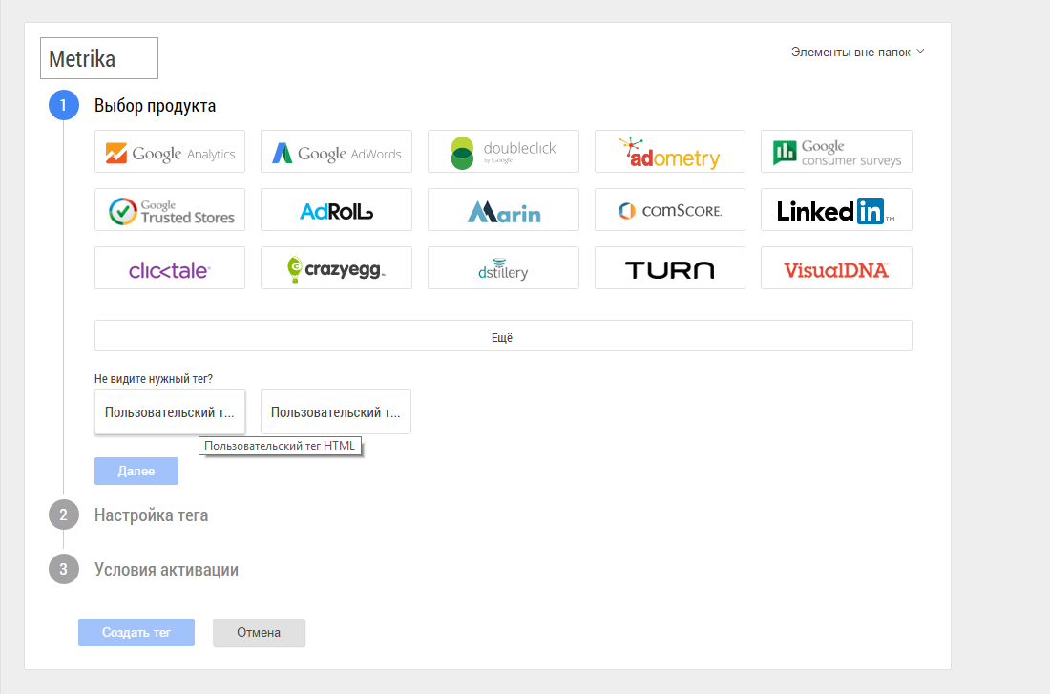
Task: Pick the DoubleClick by Google tile
Action: 503,152
